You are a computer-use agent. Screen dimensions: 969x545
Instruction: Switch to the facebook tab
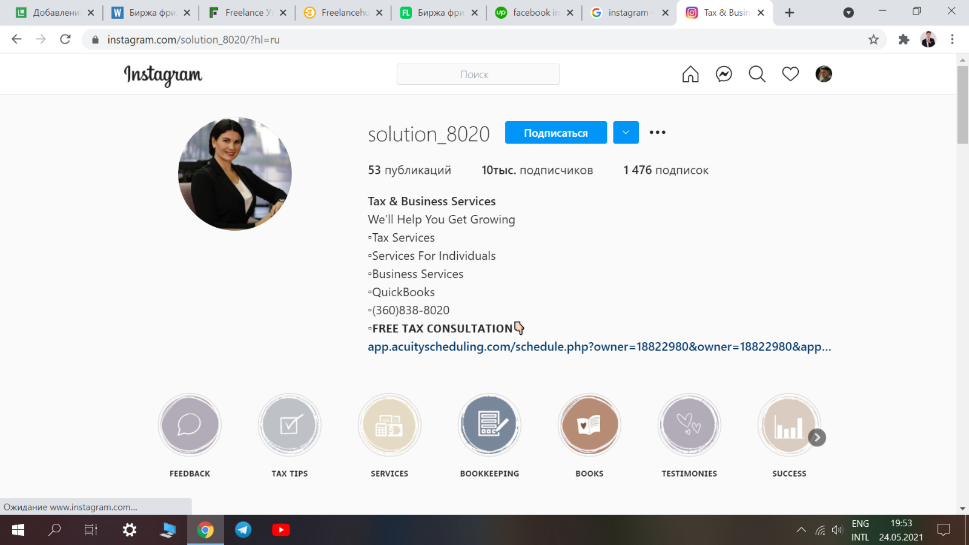pos(535,13)
